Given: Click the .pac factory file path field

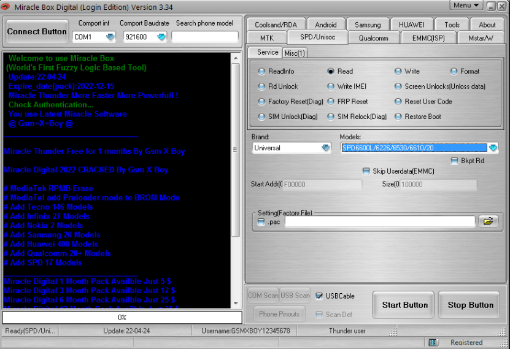Looking at the screenshot, I should pos(379,221).
